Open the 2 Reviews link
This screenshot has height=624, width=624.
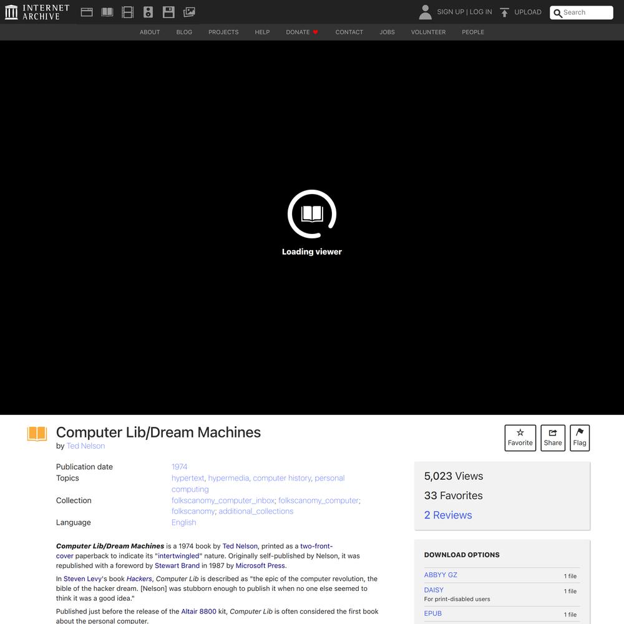(x=448, y=515)
